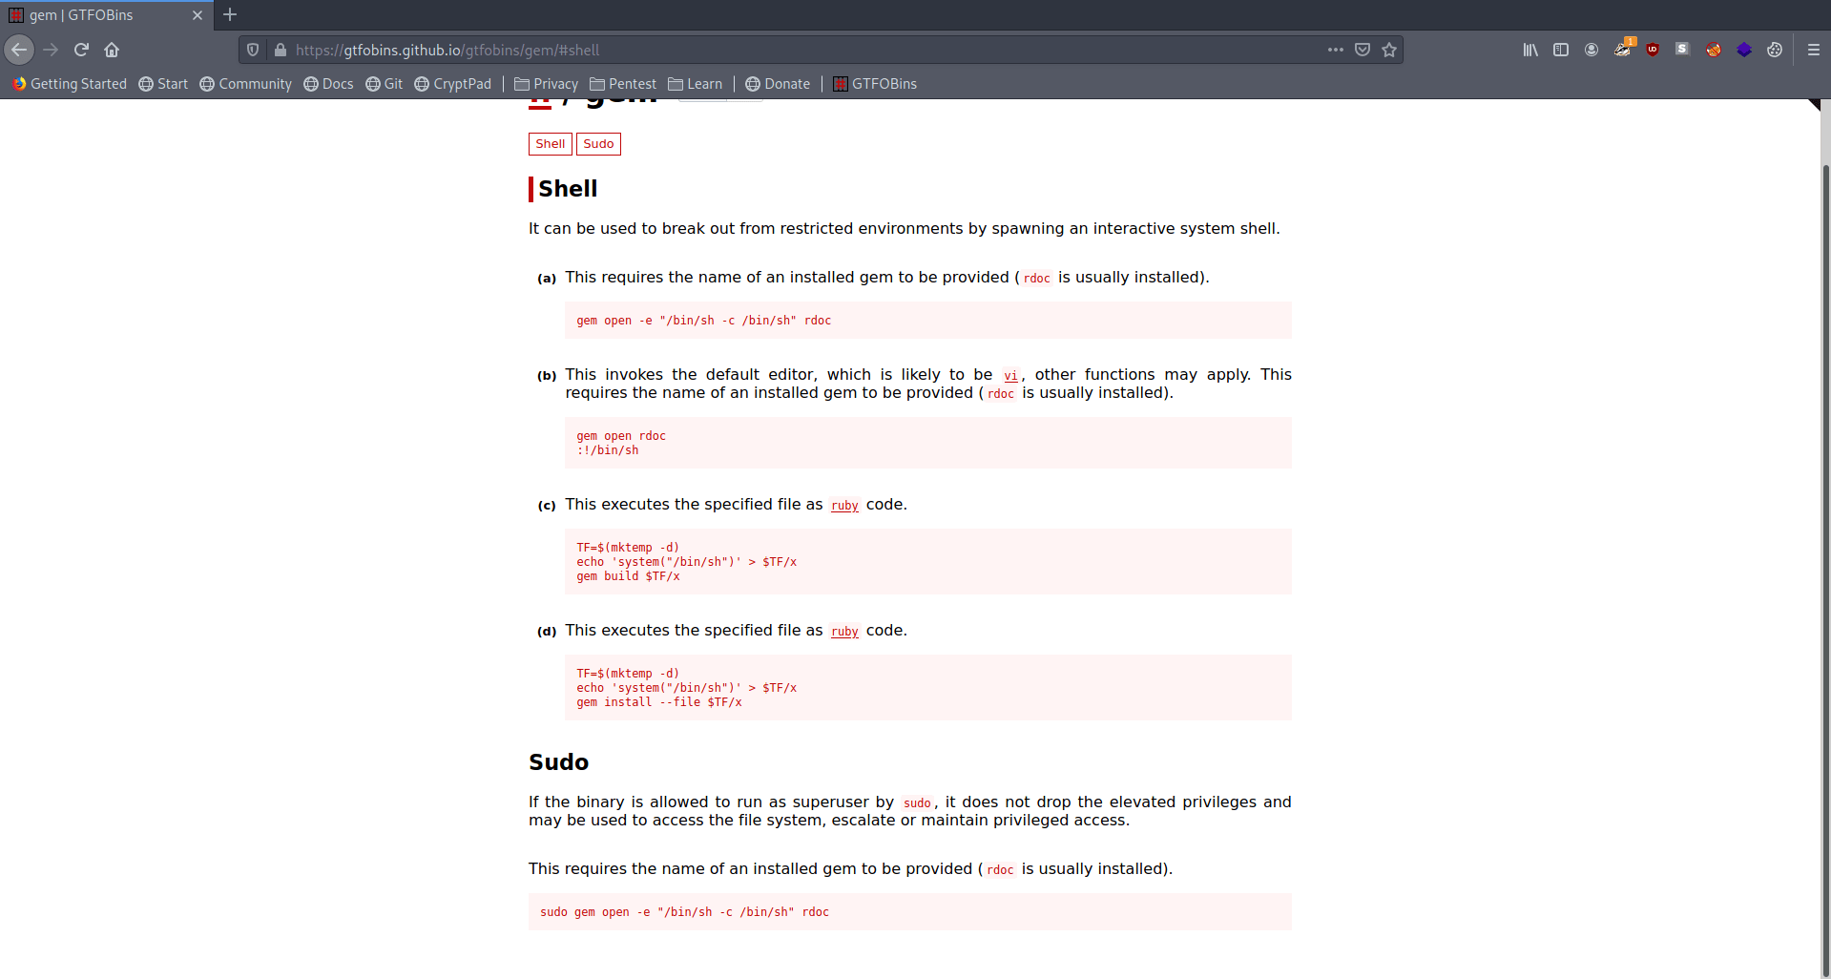View site security padlock details

(280, 50)
